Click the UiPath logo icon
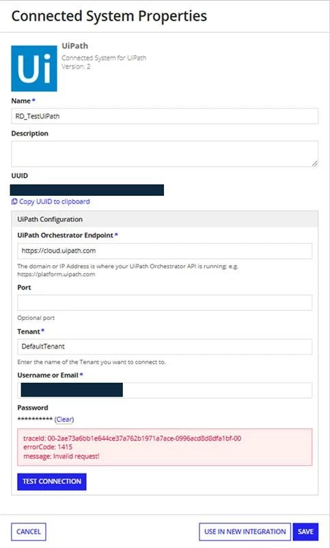 [x=34, y=68]
